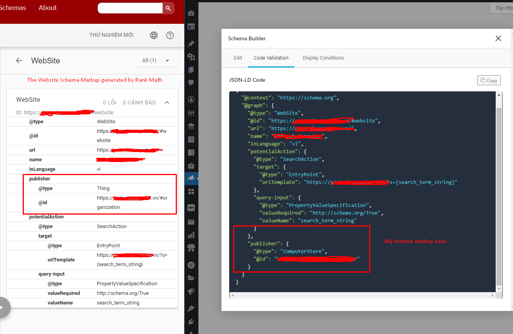Click the Posts pin icon
This screenshot has width=513, height=334.
pos(191,44)
